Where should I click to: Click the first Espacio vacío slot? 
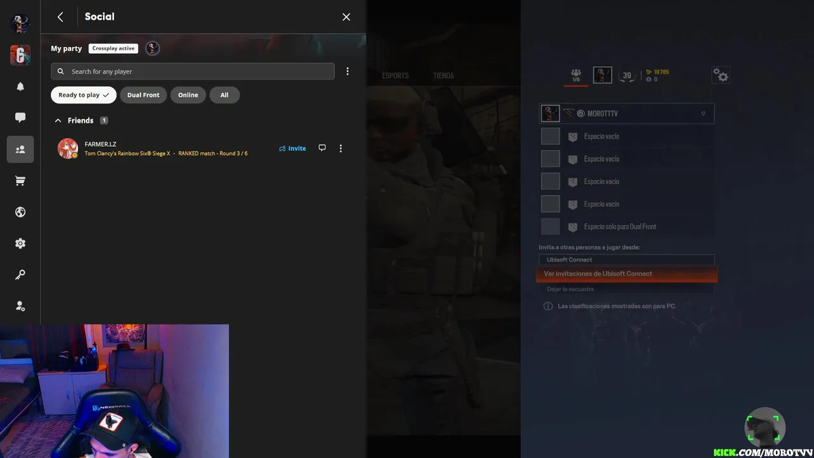point(627,136)
